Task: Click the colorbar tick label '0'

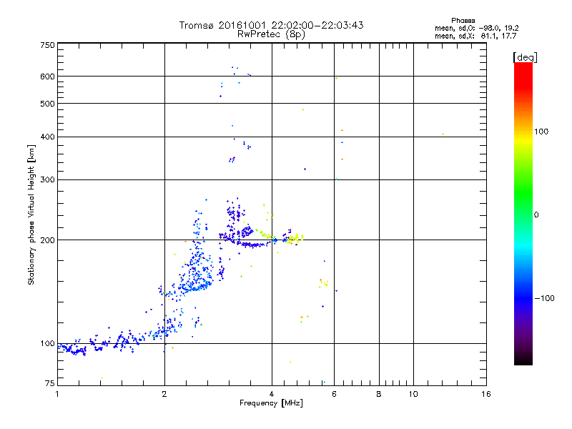Action: (x=536, y=215)
